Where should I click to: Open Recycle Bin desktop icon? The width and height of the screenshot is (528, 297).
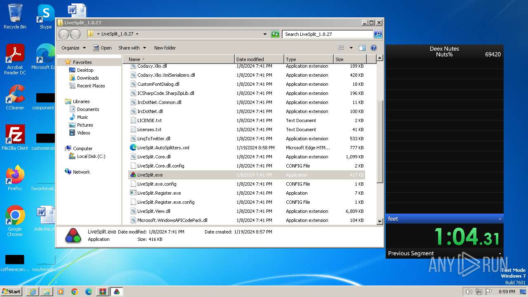click(x=15, y=16)
